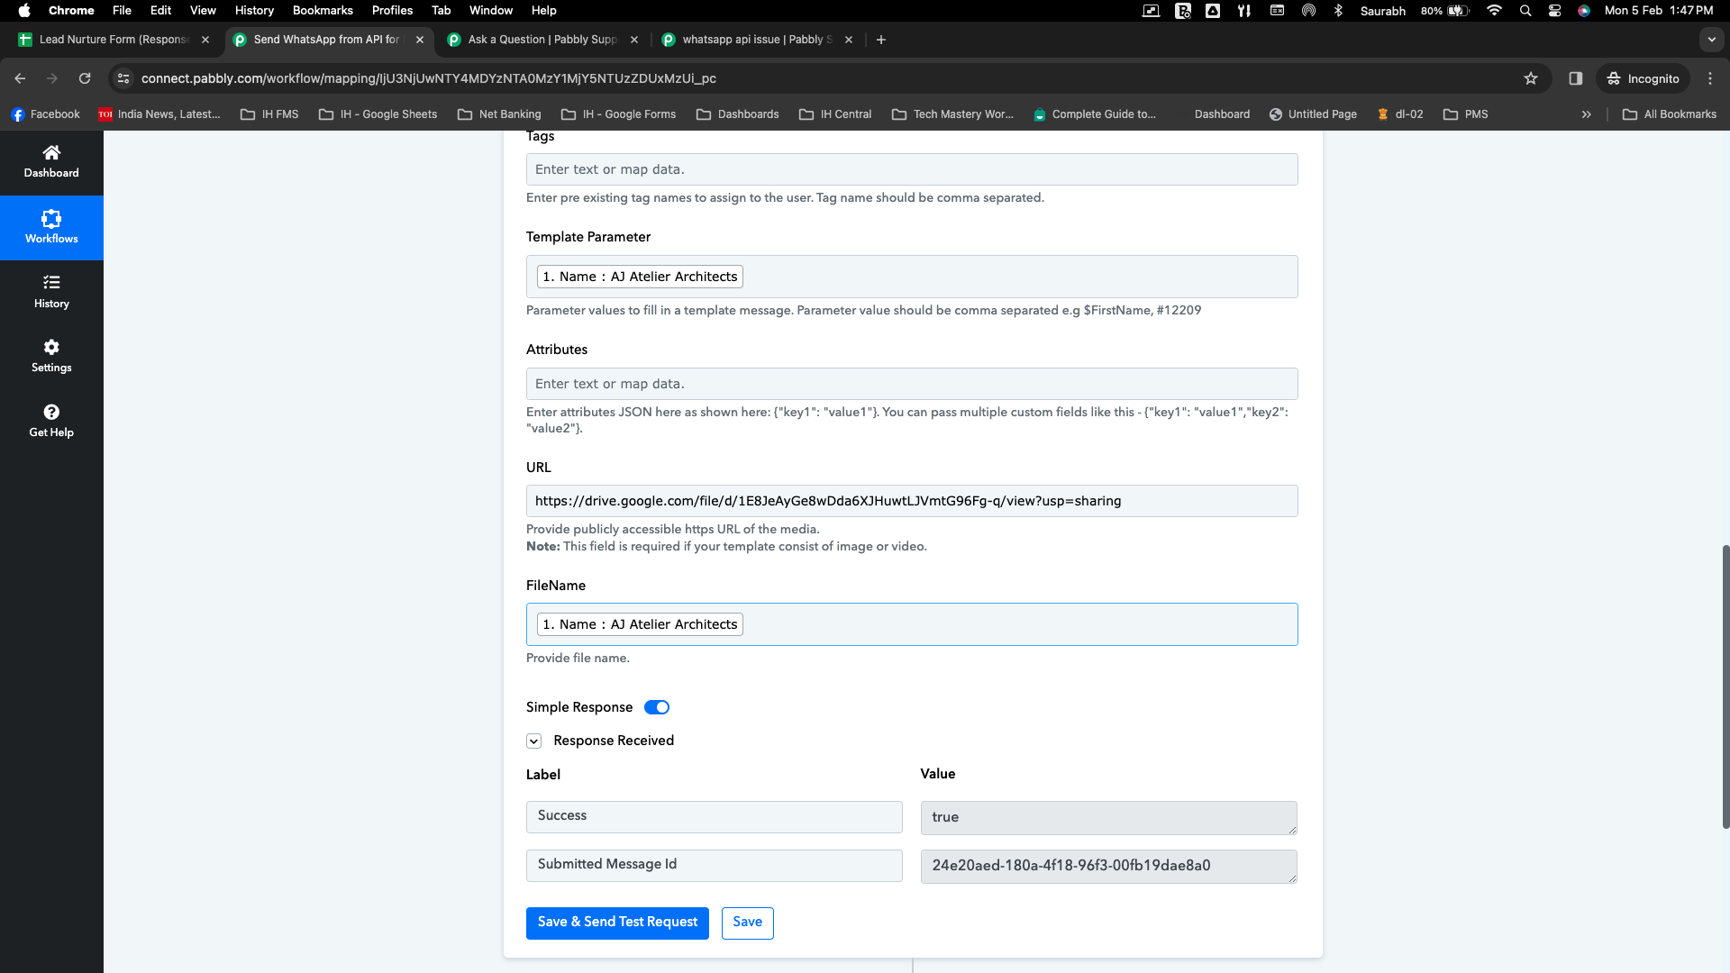Open the Apple menu
Screen dimensions: 1730x973
point(24,11)
